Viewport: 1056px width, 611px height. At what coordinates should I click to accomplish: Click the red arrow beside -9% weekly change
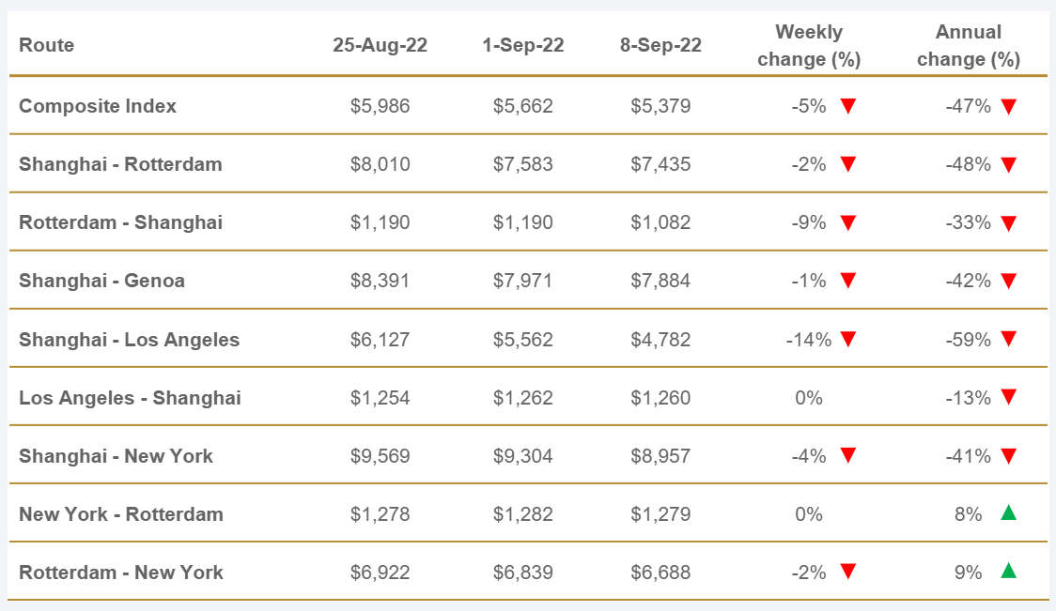tap(847, 223)
